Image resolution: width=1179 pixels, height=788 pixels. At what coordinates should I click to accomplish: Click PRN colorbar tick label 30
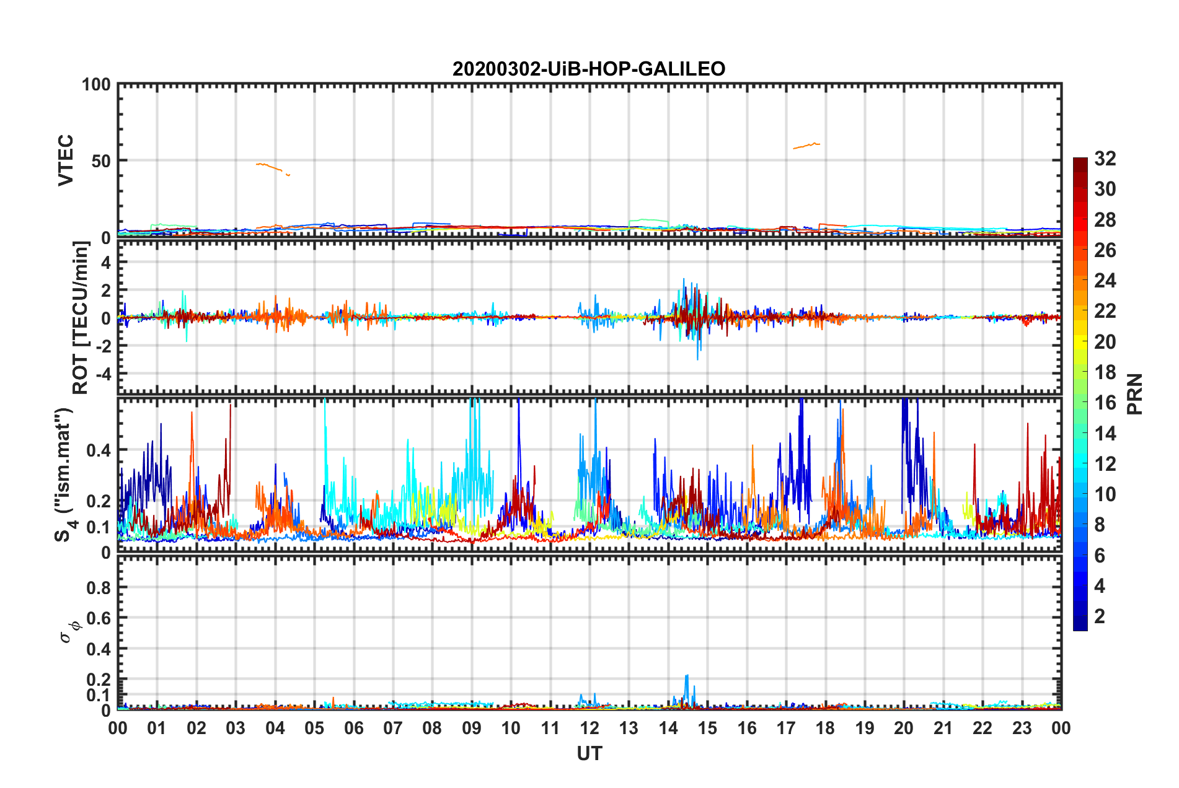pyautogui.click(x=1105, y=189)
